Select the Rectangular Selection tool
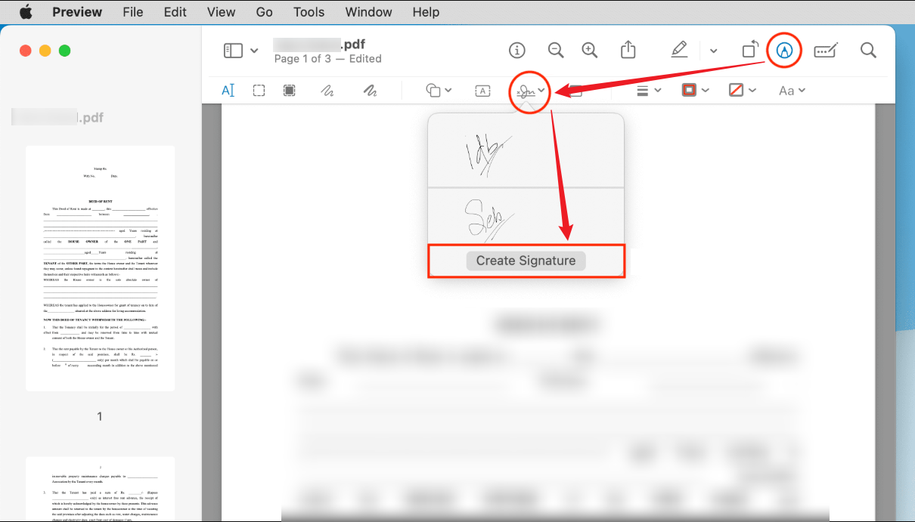The image size is (915, 522). (259, 90)
